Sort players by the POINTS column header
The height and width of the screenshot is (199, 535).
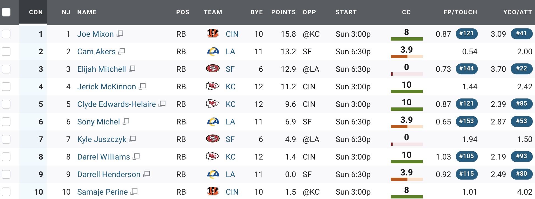(283, 12)
